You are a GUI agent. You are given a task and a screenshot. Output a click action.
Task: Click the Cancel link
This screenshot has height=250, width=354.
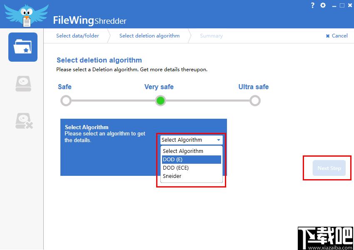pyautogui.click(x=337, y=36)
